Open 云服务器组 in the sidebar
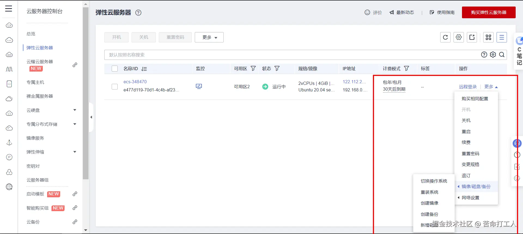523x234 pixels. click(37, 180)
